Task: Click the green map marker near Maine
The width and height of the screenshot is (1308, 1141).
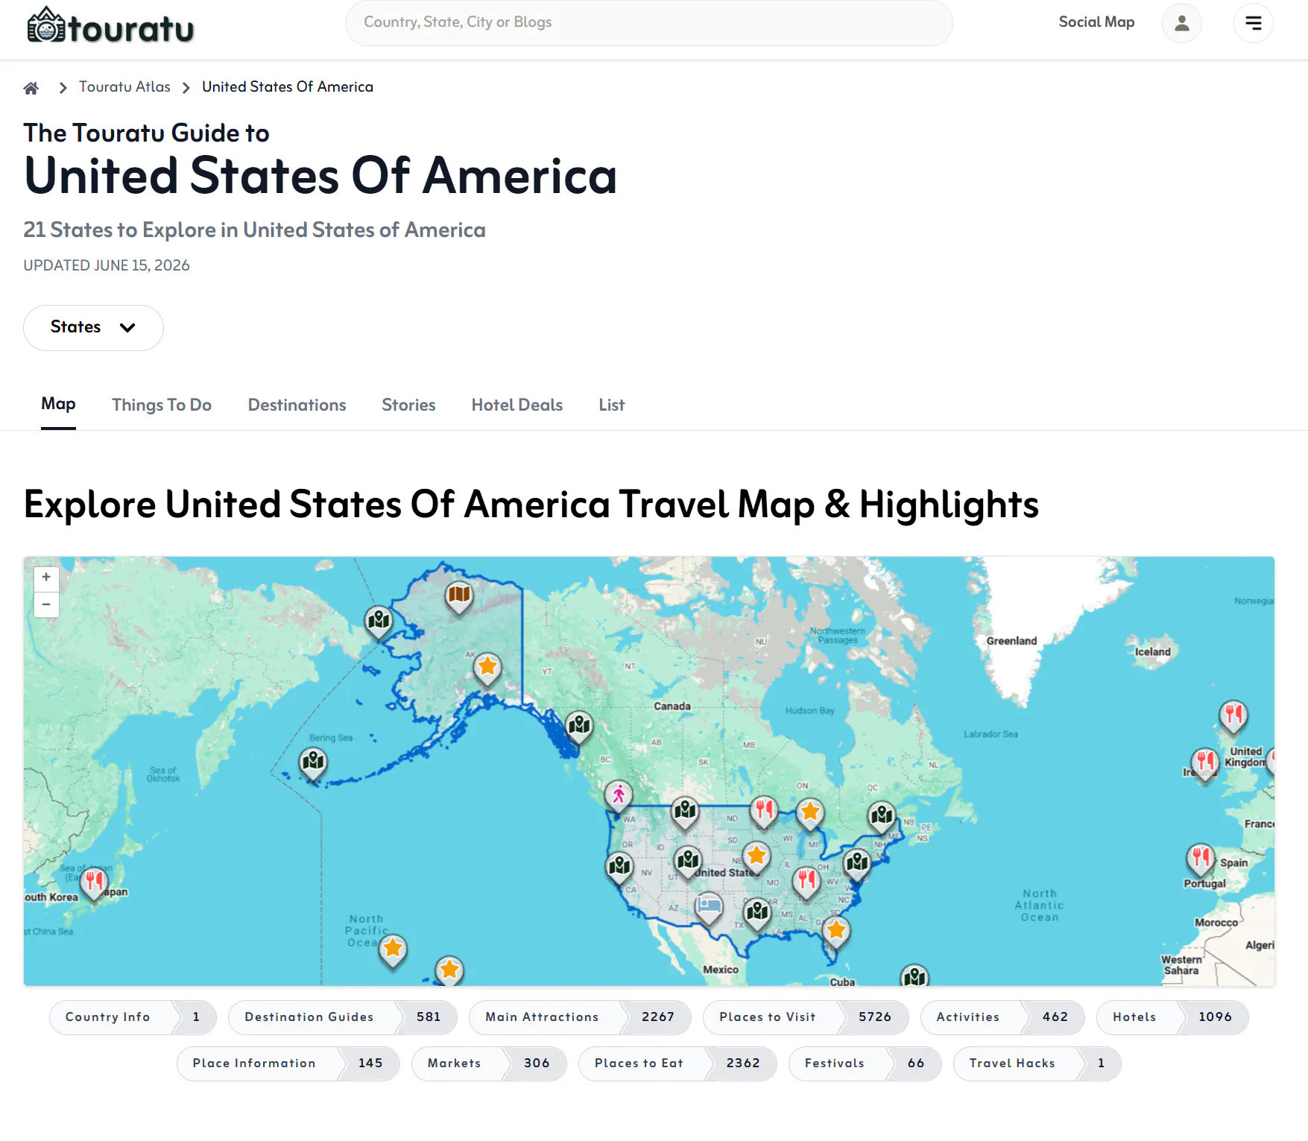Action: pos(882,817)
